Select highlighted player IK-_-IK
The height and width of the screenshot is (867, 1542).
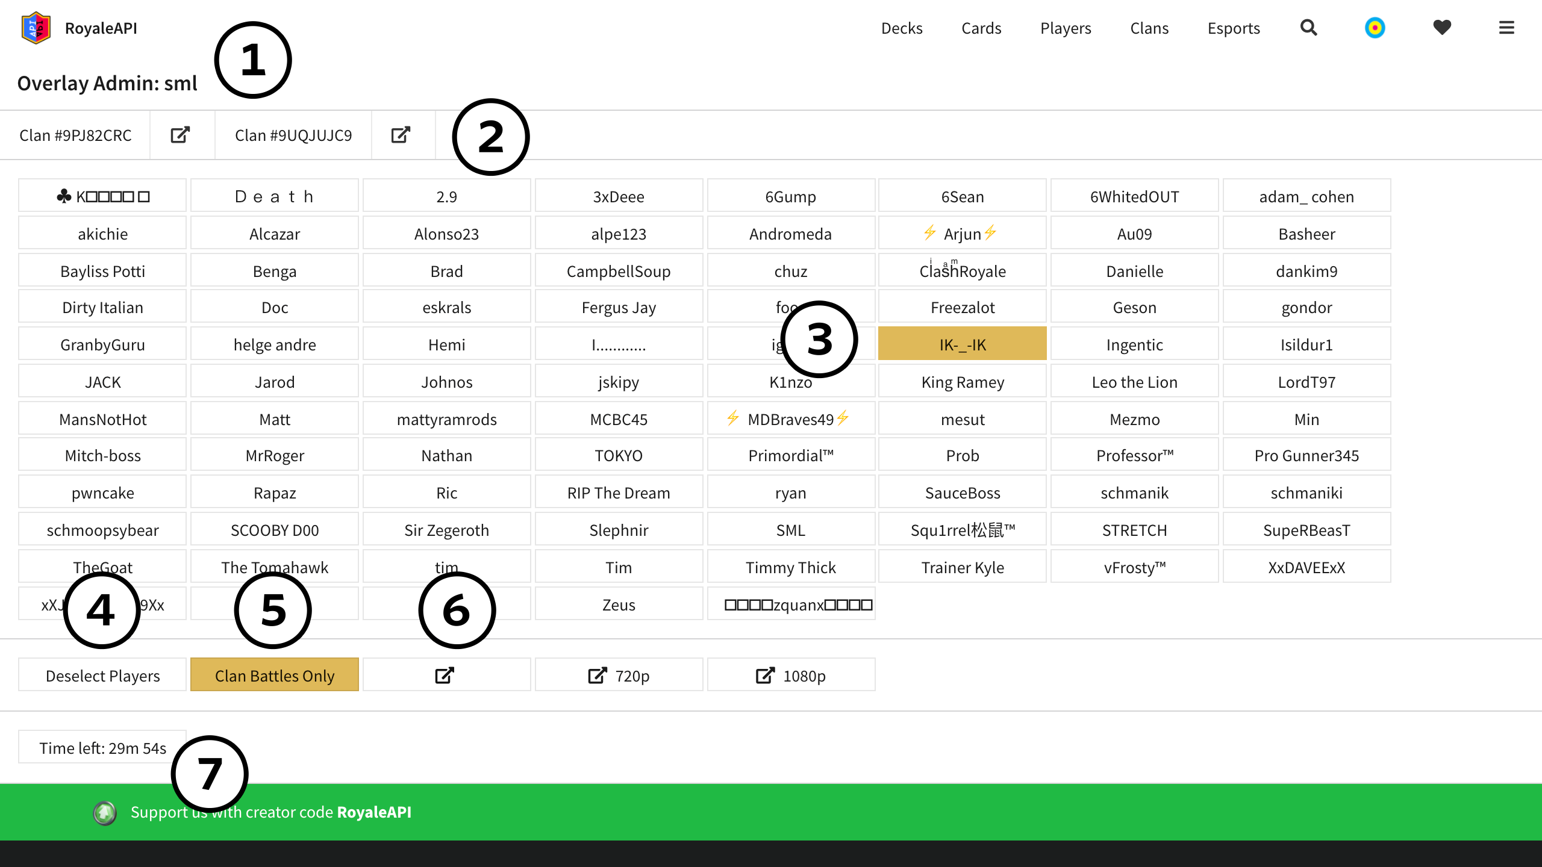[x=961, y=344]
